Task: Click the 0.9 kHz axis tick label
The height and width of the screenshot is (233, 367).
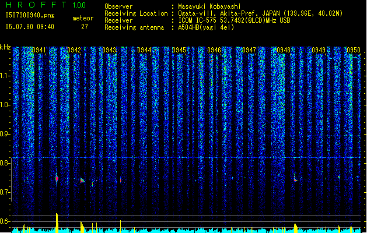Action: tap(5, 134)
